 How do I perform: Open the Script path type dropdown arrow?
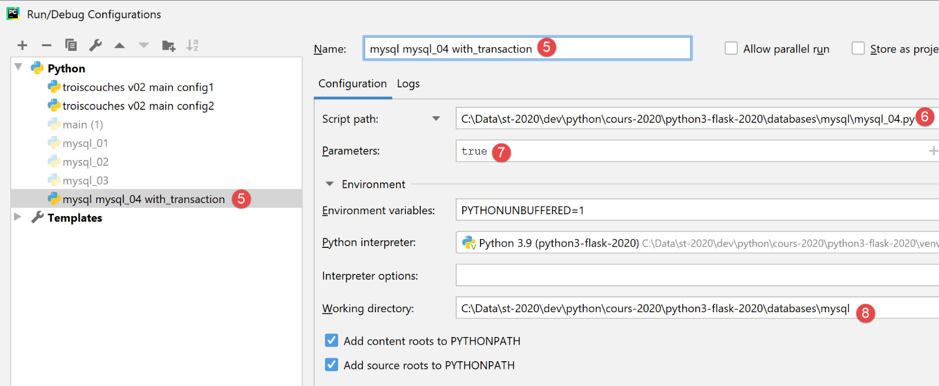436,119
